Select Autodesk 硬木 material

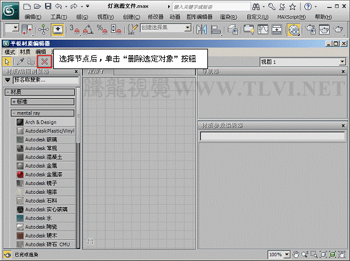46,236
